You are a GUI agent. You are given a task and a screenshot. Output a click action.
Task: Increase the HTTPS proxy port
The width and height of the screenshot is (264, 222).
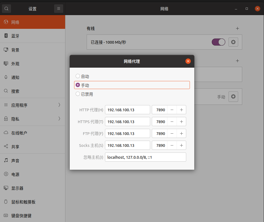pos(181,122)
